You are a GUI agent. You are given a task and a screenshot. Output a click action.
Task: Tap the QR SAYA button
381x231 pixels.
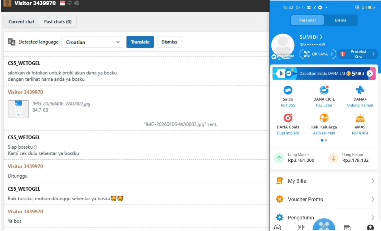(x=318, y=54)
